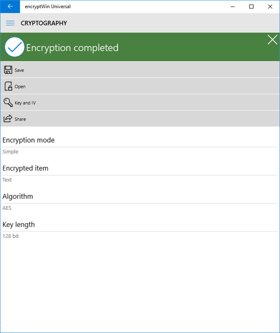Click the Share arrow icon
The width and height of the screenshot is (280, 333).
click(8, 119)
